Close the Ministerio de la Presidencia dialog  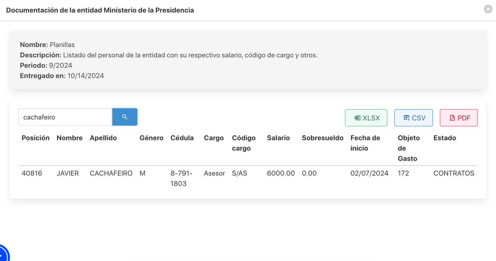click(488, 9)
